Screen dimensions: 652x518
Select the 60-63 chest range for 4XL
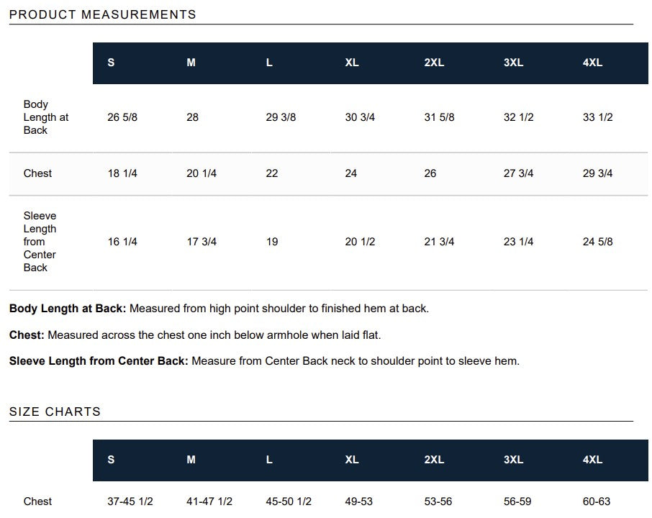tap(597, 501)
